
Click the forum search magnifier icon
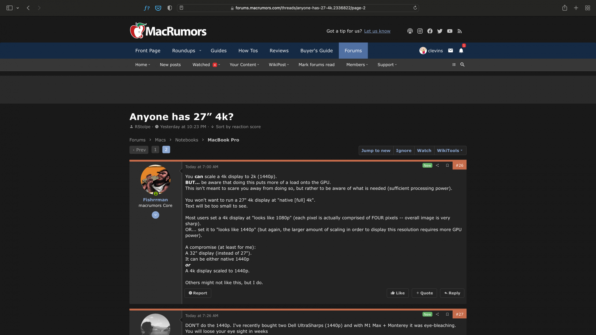click(462, 65)
